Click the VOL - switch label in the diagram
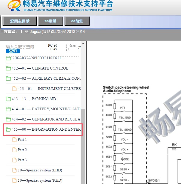 coord(124,140)
